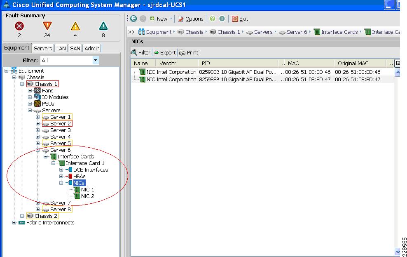Screen dimensions: 407x257
Task: Select the Interface Cards green card icon
Action: [x=53, y=156]
